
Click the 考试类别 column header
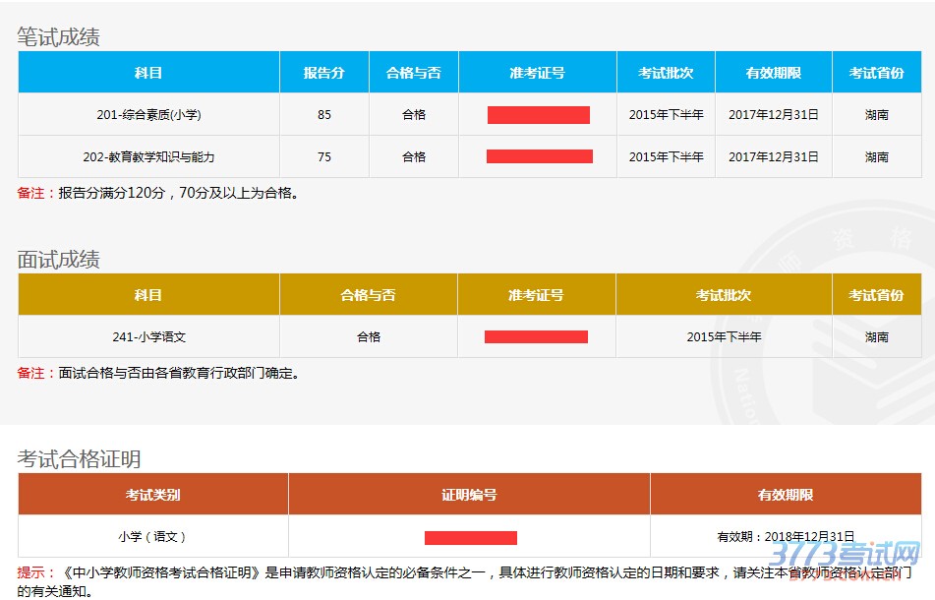[x=152, y=495]
